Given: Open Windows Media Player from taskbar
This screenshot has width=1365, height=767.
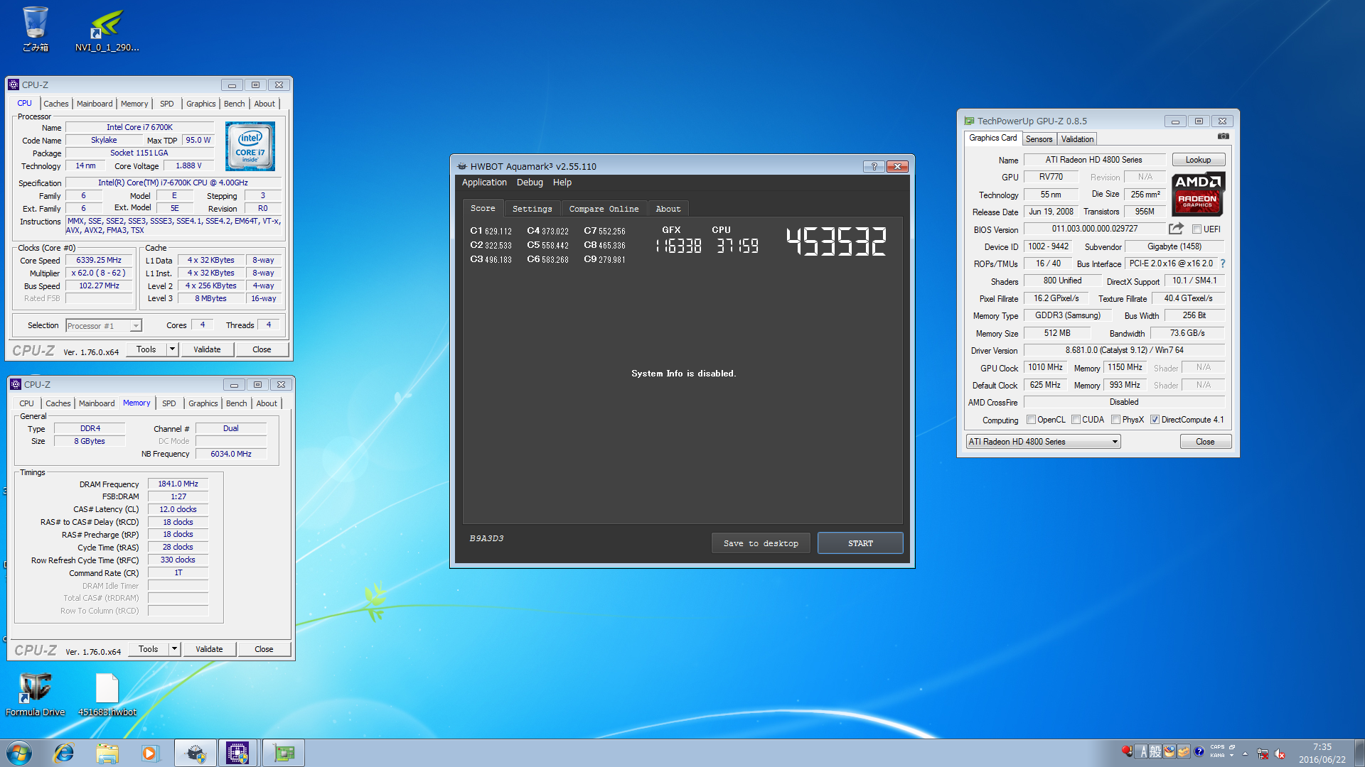Looking at the screenshot, I should (149, 753).
